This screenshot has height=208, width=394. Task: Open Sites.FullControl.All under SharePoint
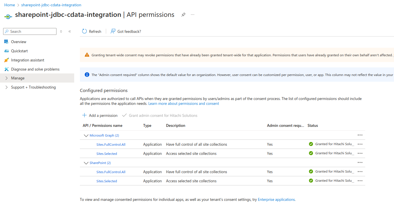[111, 172]
